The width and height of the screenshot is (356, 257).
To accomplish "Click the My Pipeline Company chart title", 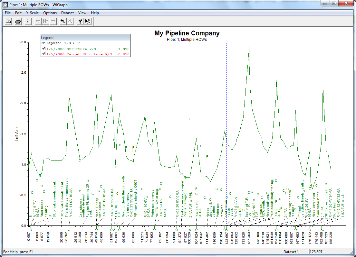I will [x=187, y=33].
